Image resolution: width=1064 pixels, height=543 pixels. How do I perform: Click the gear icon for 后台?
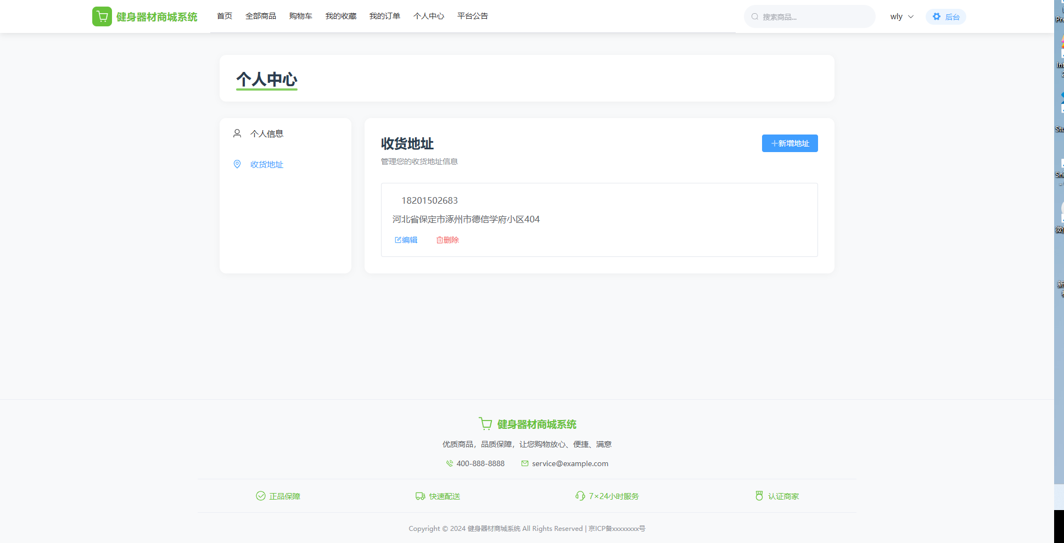[x=937, y=16]
